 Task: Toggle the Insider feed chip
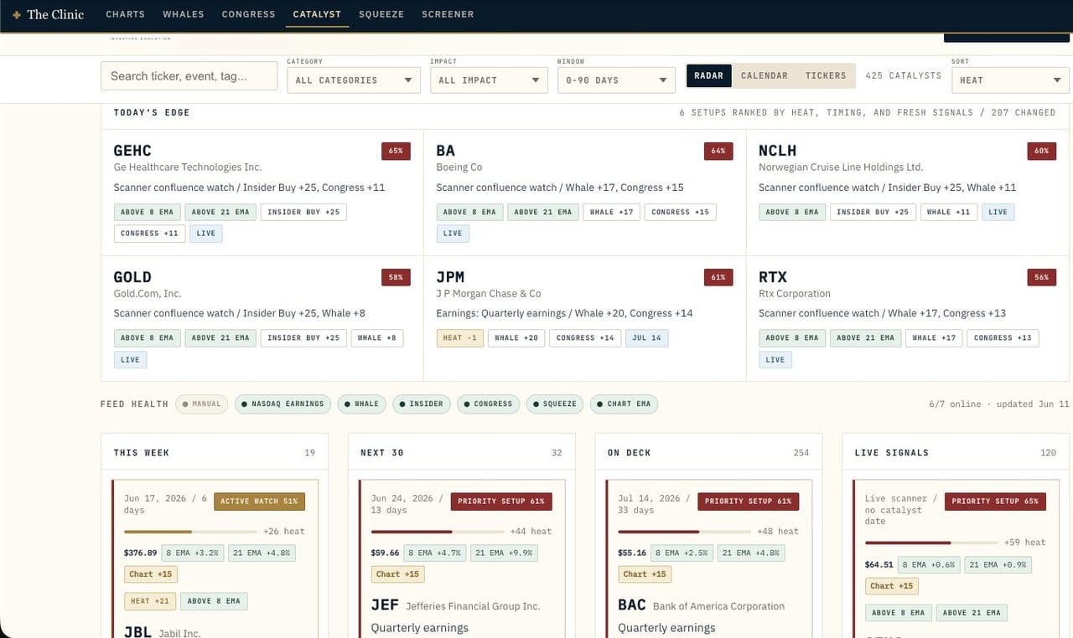422,404
